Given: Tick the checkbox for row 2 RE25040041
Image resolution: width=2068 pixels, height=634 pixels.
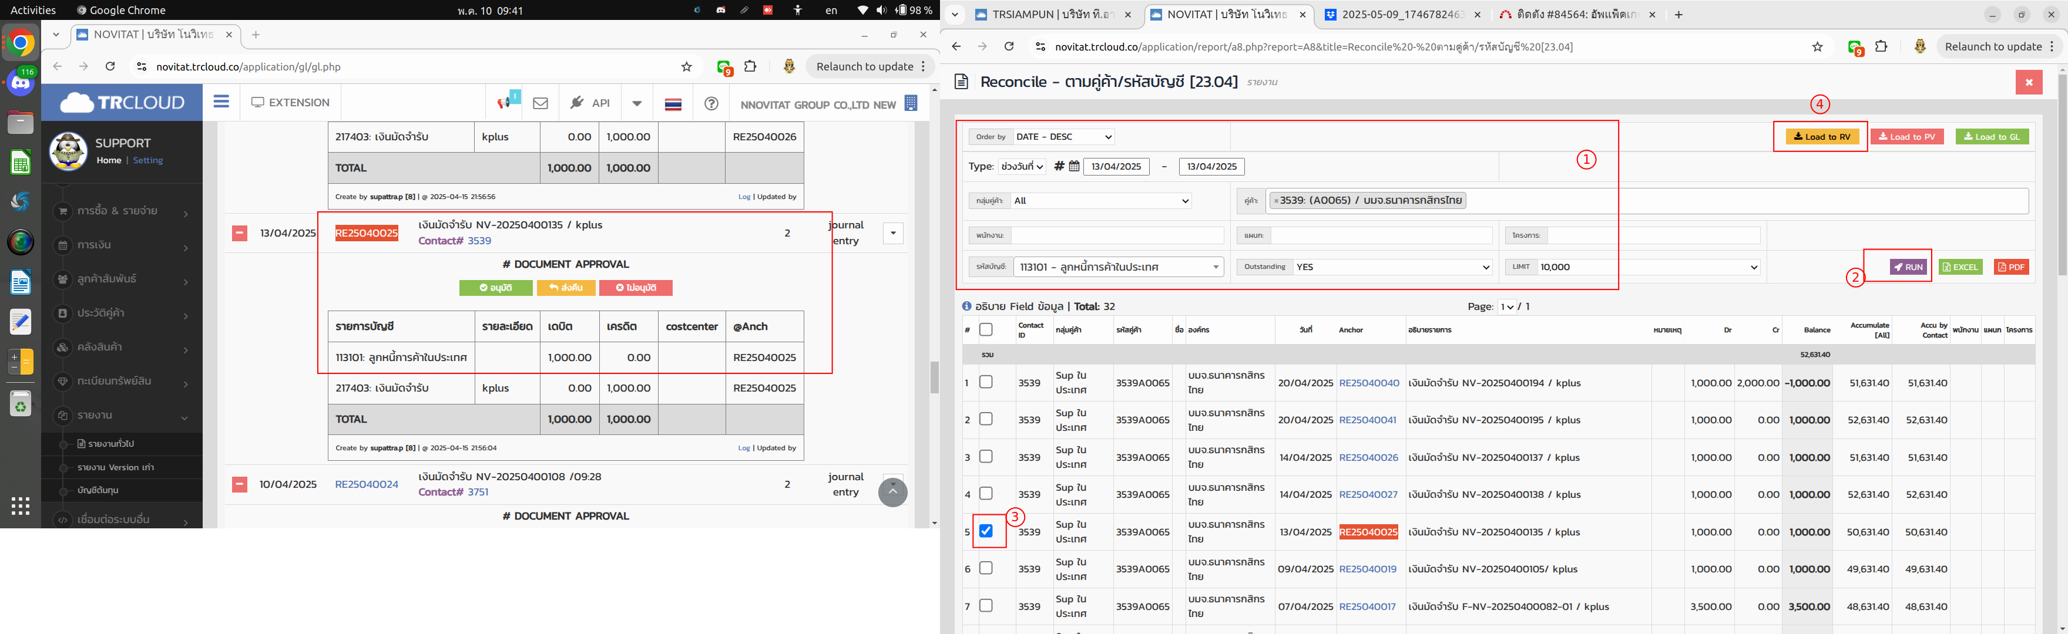Looking at the screenshot, I should pos(986,419).
